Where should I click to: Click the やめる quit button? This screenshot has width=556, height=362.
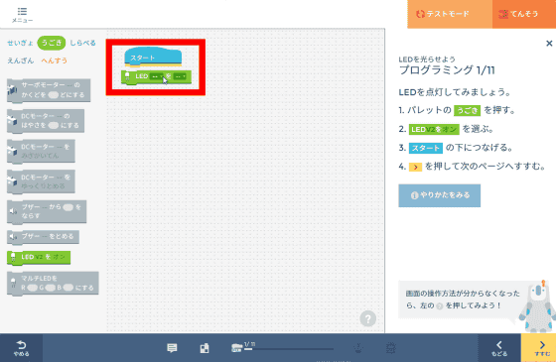(x=21, y=348)
